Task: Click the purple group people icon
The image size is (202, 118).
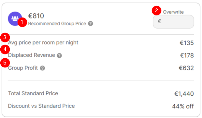Action: point(15,19)
